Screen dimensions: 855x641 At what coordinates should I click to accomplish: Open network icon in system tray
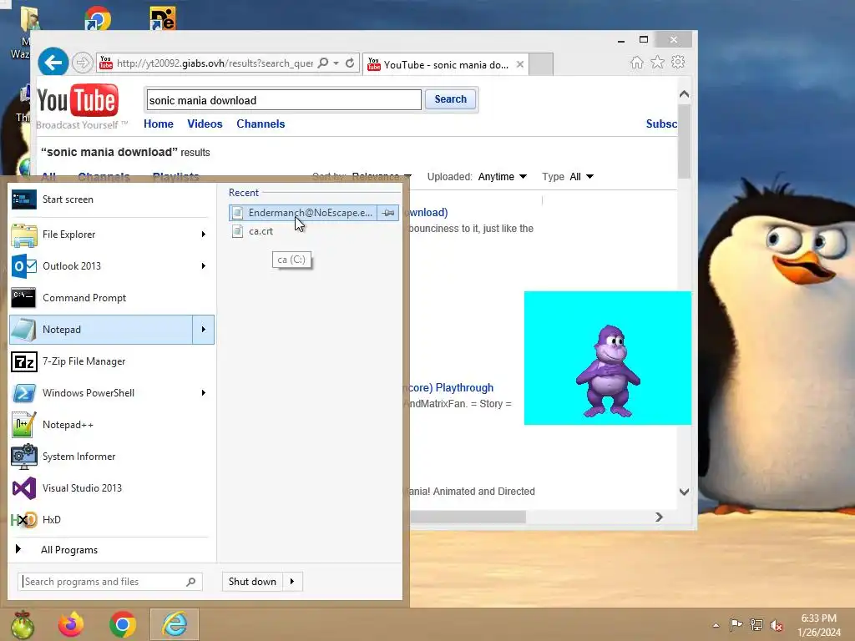point(756,624)
